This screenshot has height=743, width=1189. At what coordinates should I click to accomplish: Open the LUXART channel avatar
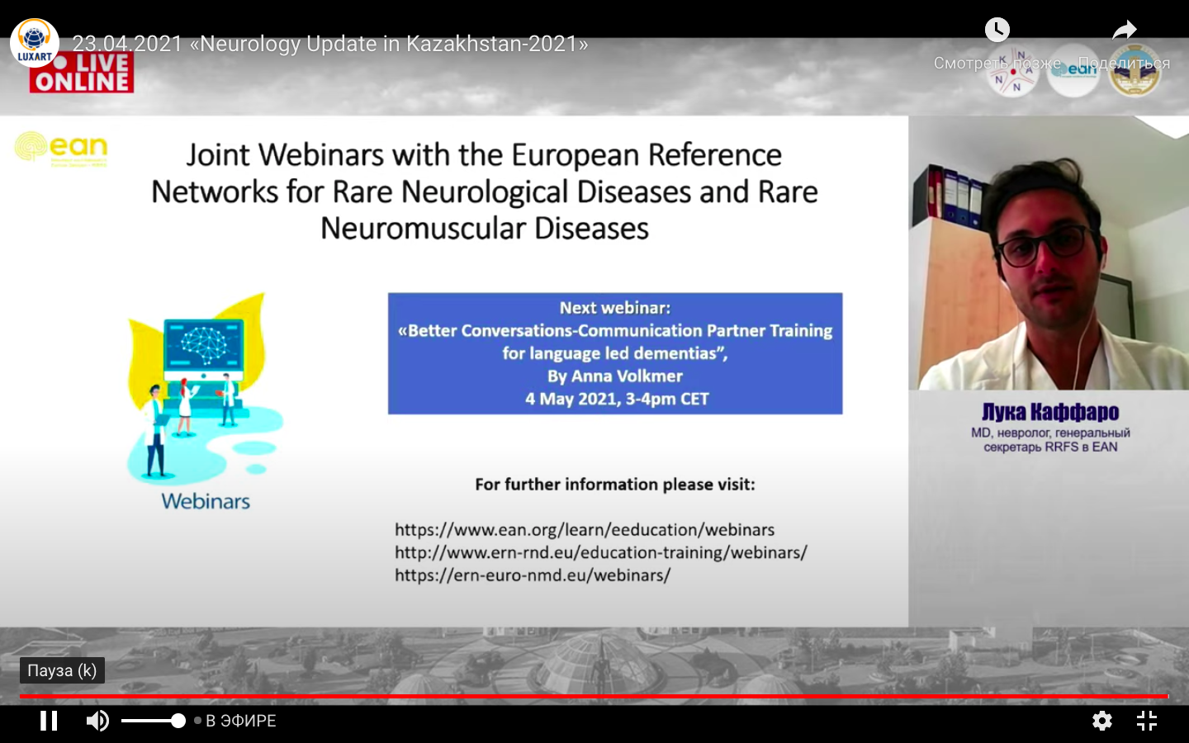pos(35,42)
